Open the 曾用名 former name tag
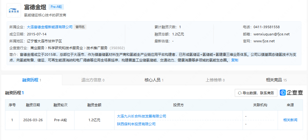The height and width of the screenshot is (140, 308). click(80, 27)
